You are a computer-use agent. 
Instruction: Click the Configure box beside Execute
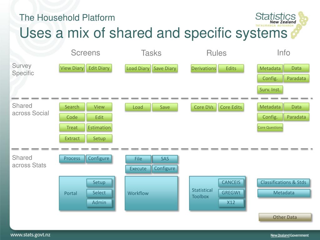[x=164, y=168]
